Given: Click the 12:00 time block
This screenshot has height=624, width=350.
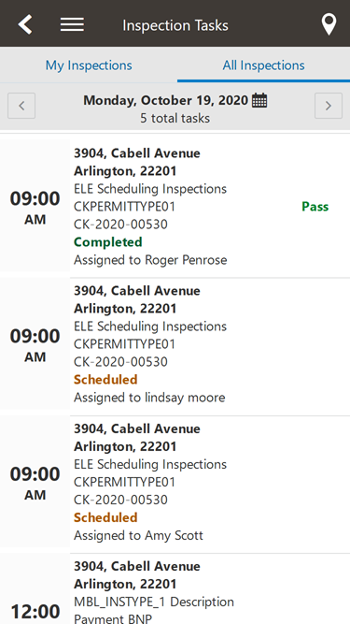Looking at the screenshot, I should [35, 589].
